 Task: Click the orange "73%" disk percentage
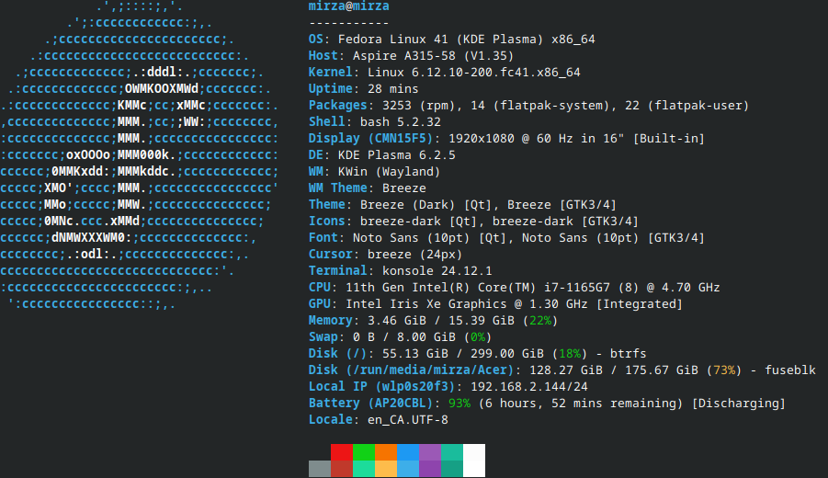(x=724, y=370)
